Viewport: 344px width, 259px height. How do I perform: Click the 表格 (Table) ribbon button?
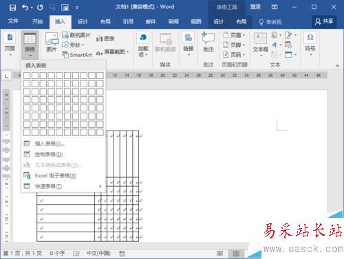(30, 45)
